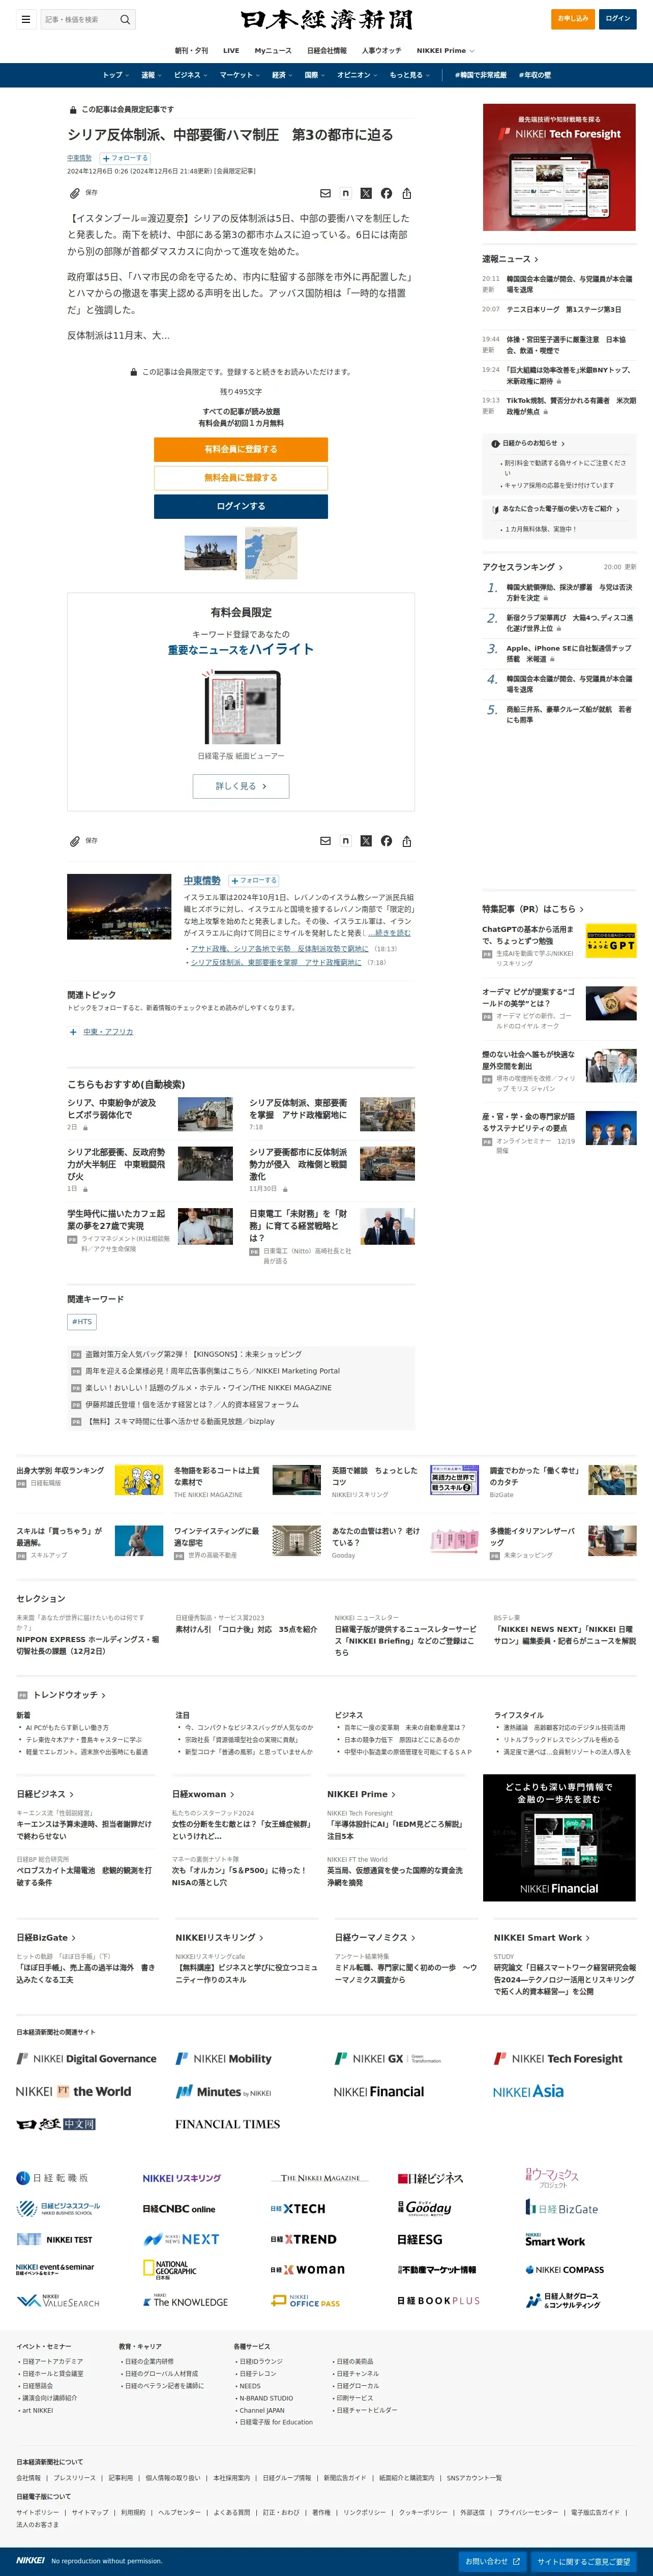Image resolution: width=653 pixels, height=2576 pixels.
Task: Click NIKKEI Digital Governance logo
Action: pos(87,2058)
